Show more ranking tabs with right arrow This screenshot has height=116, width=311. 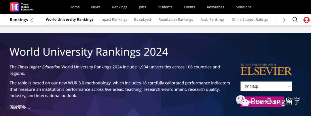coord(285,20)
